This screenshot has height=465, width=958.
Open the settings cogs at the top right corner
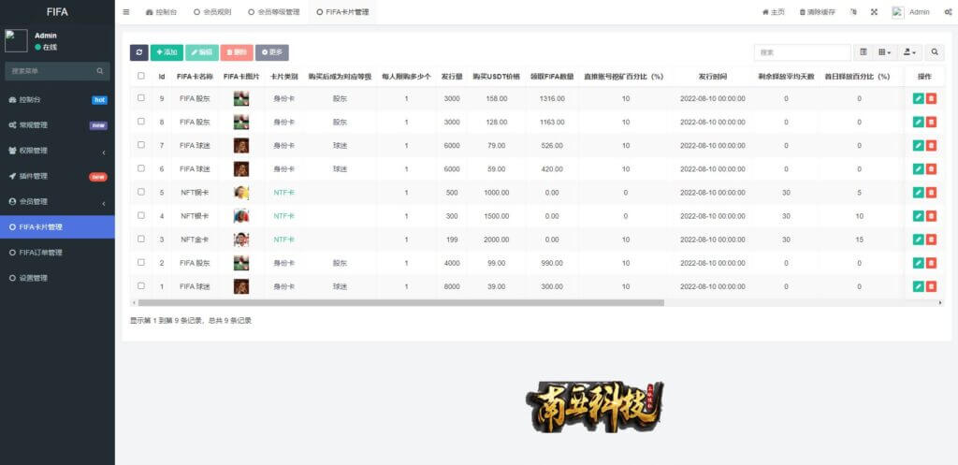(x=948, y=12)
